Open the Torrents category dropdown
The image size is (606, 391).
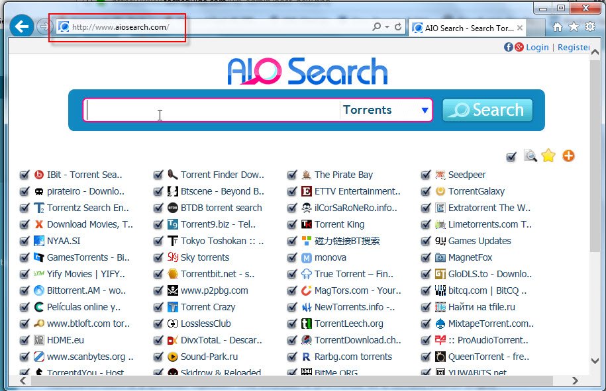(x=385, y=110)
